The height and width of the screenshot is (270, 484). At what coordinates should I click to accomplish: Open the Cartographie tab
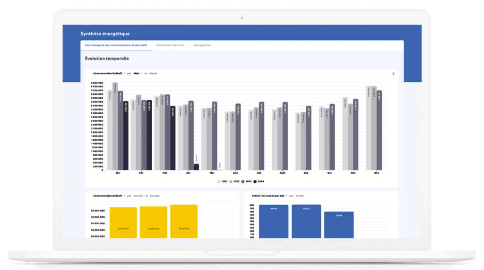coord(202,45)
